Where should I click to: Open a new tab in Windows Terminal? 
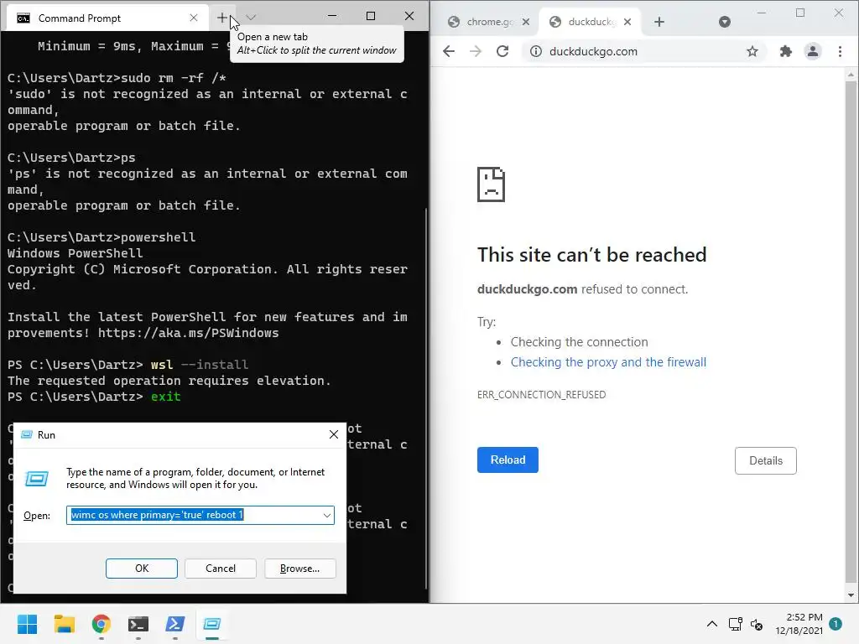[x=221, y=18]
